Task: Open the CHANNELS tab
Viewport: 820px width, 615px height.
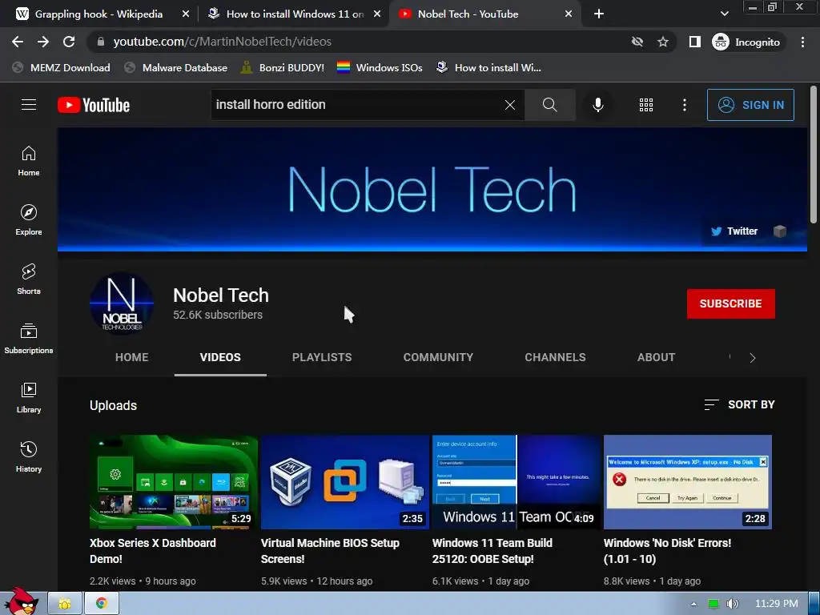Action: click(556, 357)
